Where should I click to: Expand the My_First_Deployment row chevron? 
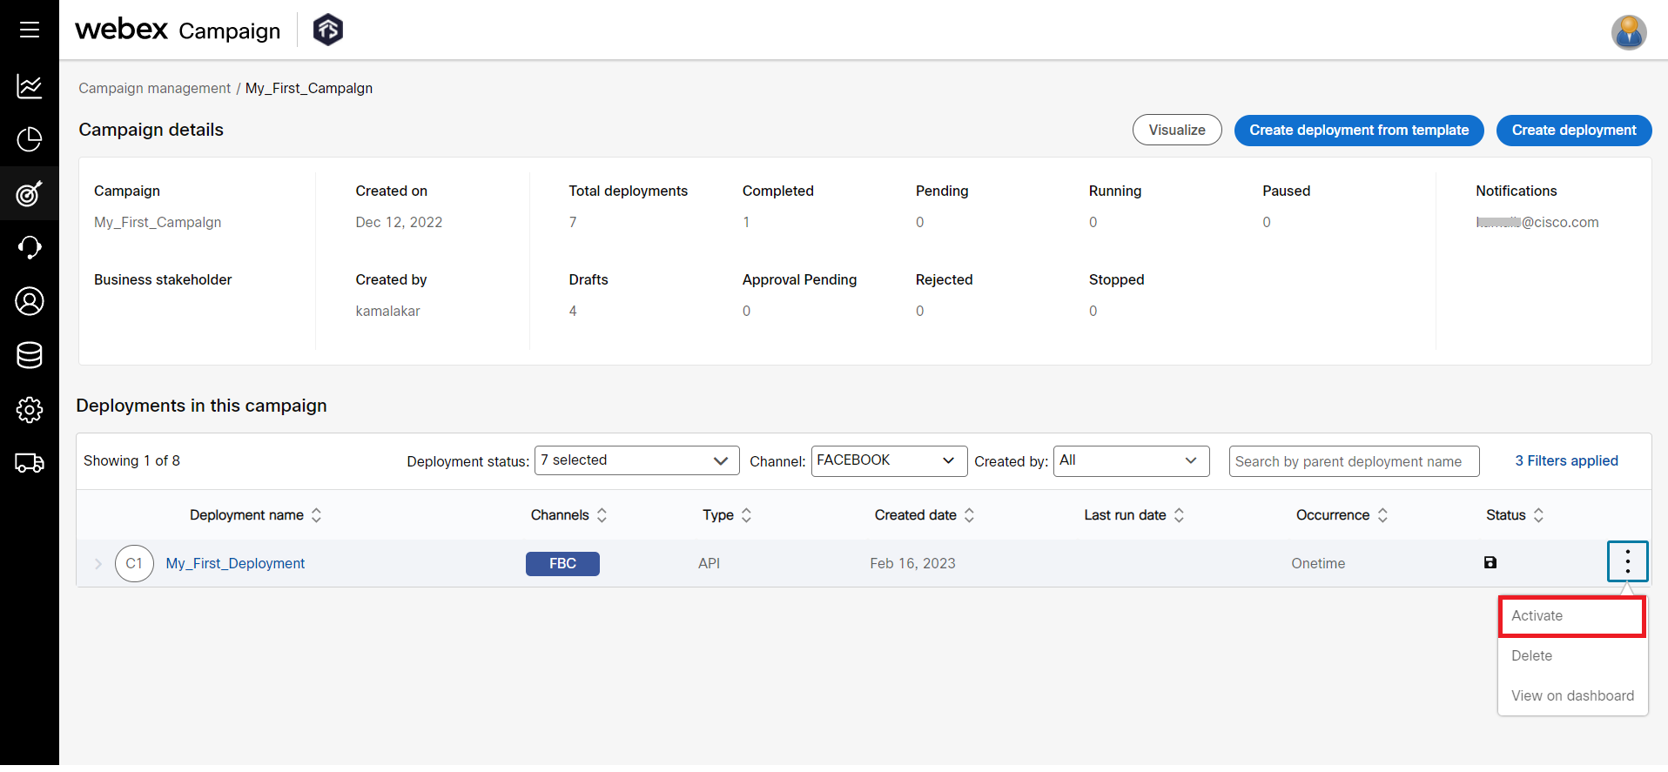coord(98,564)
